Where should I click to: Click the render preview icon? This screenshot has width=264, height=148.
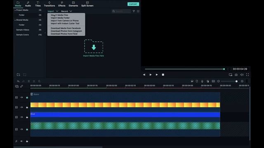[192, 81]
